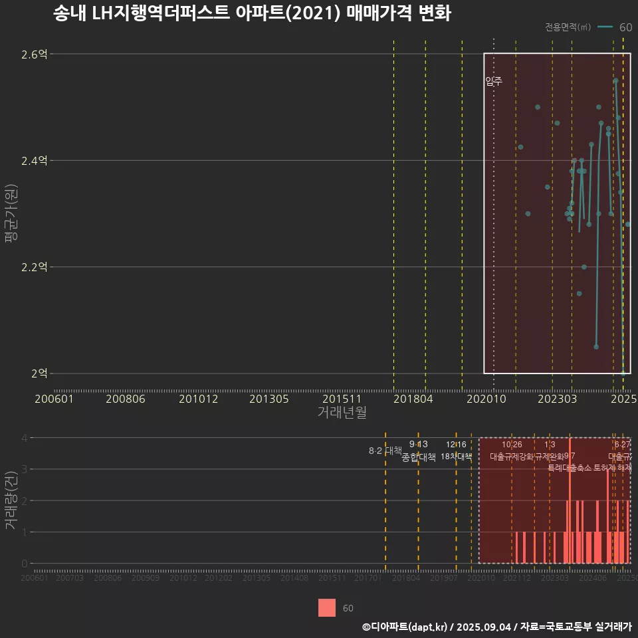The image size is (638, 638).
Task: Click the 거래량(건) y-axis title
Action: (9, 500)
